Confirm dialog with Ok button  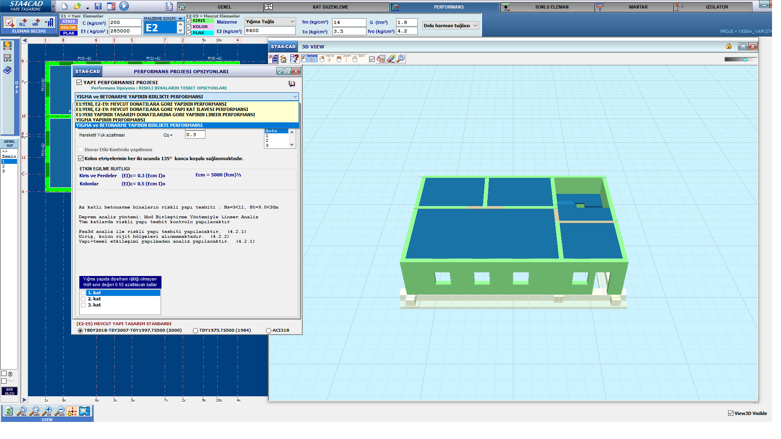pos(284,72)
